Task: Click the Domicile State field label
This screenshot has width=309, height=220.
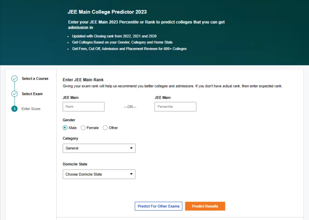Action: pyautogui.click(x=75, y=164)
